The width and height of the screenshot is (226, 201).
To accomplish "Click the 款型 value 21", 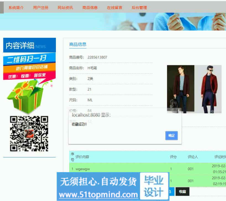I will [x=89, y=89].
